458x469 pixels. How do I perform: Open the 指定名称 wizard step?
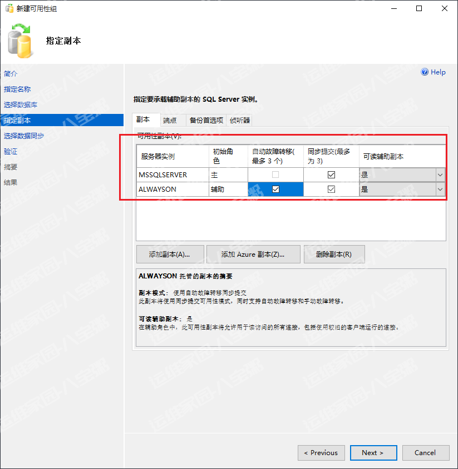pos(17,89)
